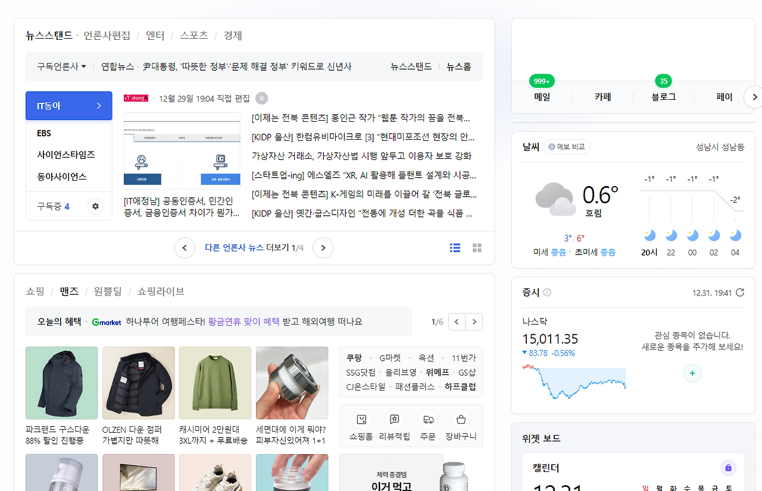Open the 연합뉴스 headline about 尹대통령 신년사

click(247, 67)
